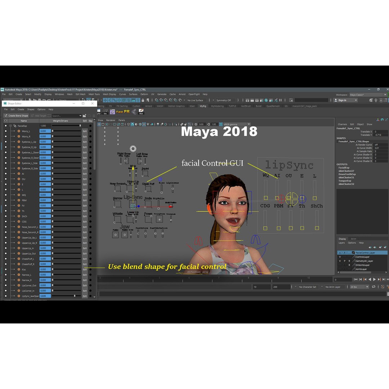Toggle visibility dot for Eyebrow_L_Up target

[x=6, y=142]
